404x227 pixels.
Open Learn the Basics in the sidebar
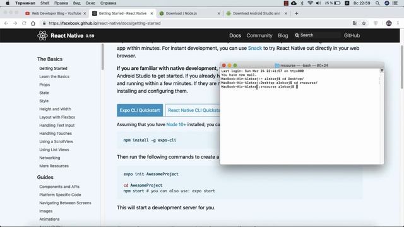coord(54,76)
